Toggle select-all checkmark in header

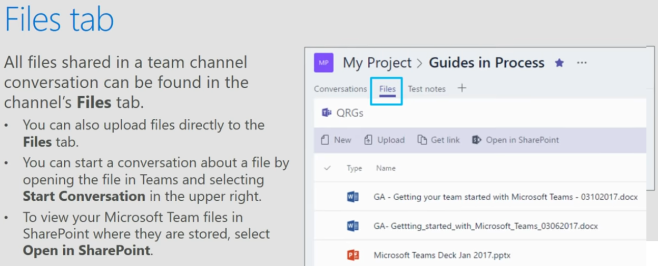(x=327, y=168)
